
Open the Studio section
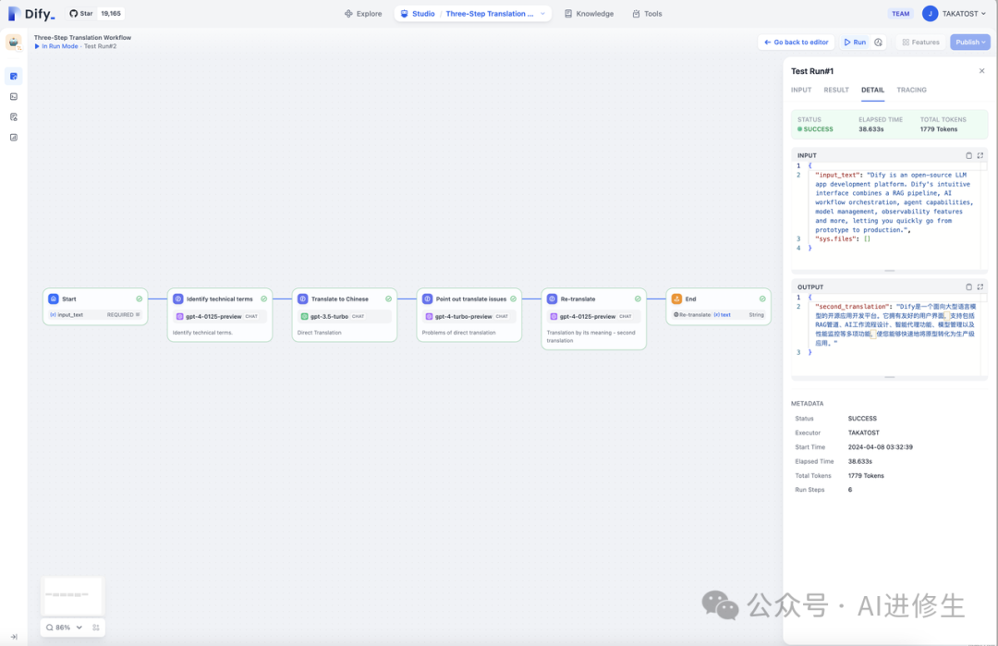tap(419, 13)
